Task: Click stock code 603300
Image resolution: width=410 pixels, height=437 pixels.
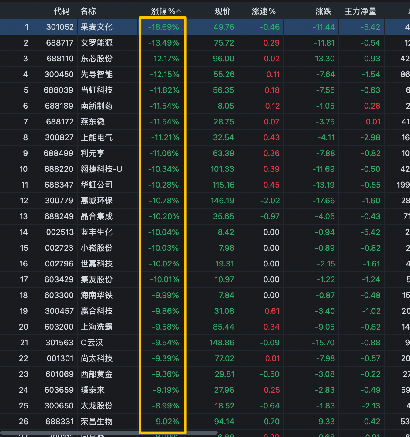Action: point(59,295)
